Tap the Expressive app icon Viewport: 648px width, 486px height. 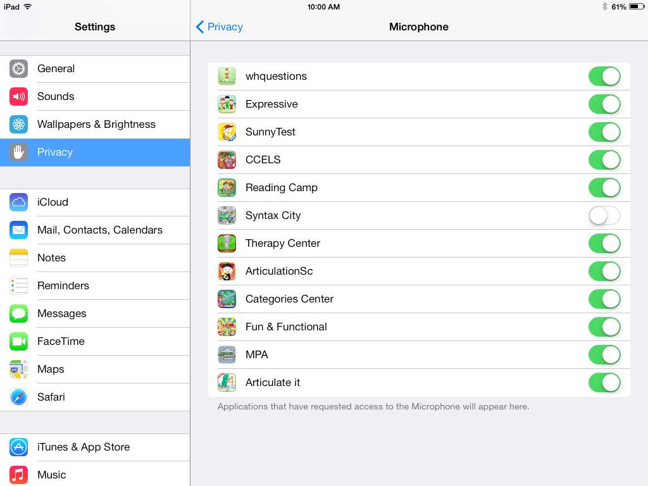(227, 104)
